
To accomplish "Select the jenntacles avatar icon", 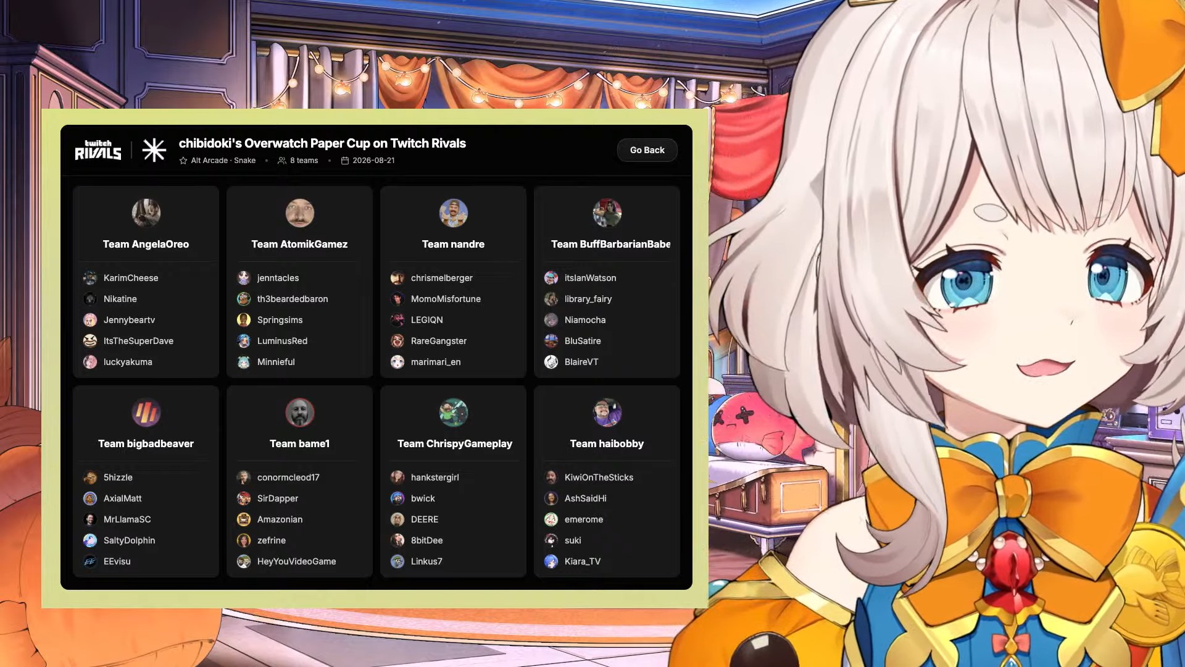I will pos(244,278).
